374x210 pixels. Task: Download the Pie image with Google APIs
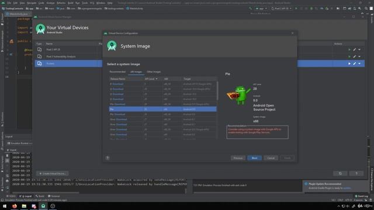coord(120,104)
